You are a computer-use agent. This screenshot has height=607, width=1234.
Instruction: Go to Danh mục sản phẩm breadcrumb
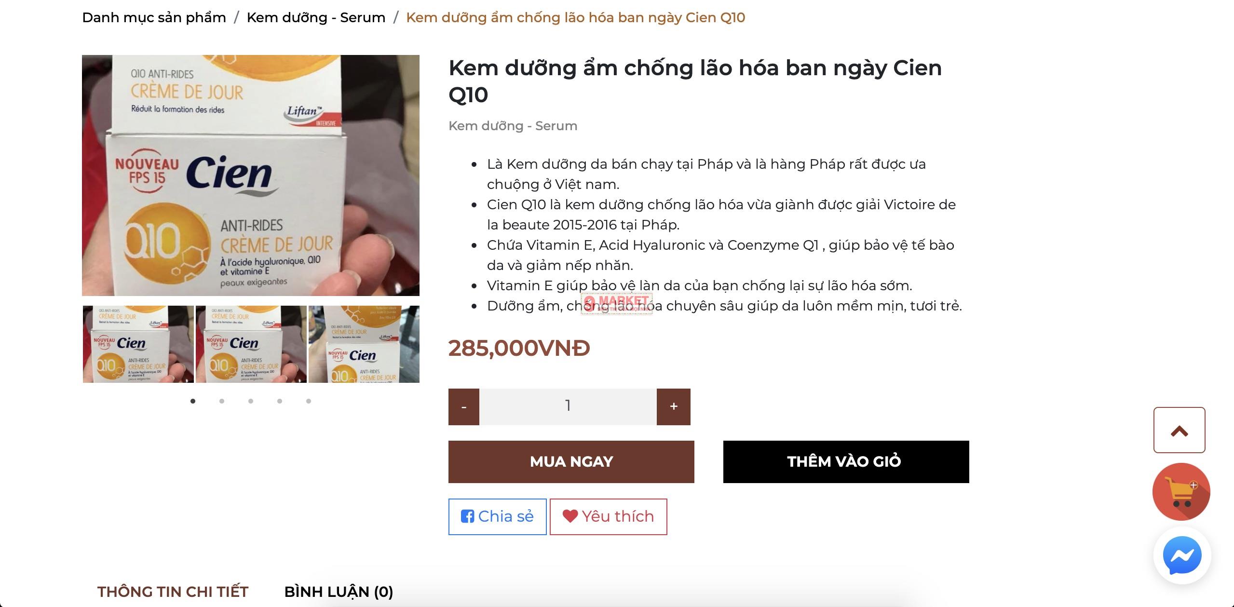(x=154, y=17)
